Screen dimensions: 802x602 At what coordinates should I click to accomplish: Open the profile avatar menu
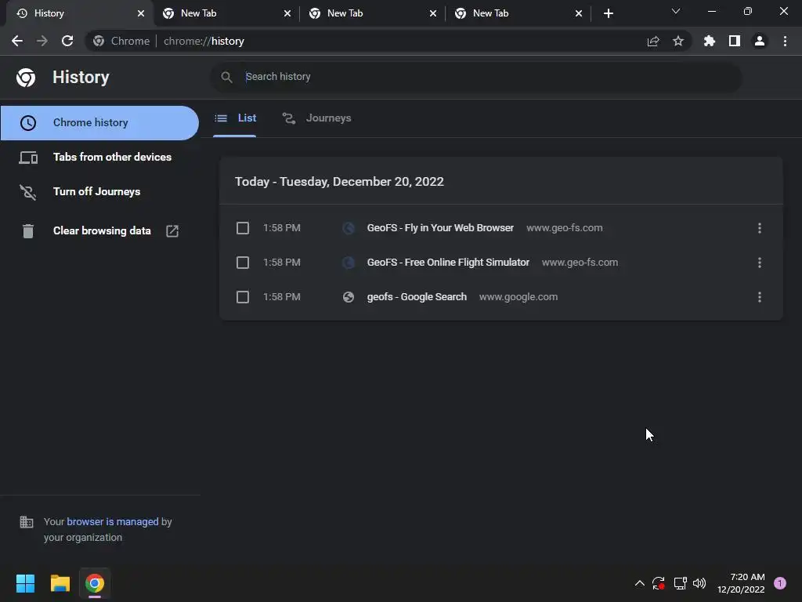pyautogui.click(x=760, y=41)
